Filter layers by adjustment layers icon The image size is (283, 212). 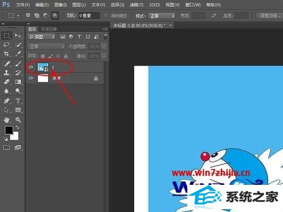pyautogui.click(x=71, y=37)
